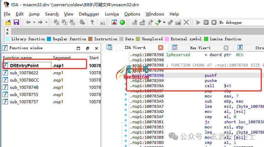The width and height of the screenshot is (264, 147).
Task: Open the View menu
Action: [69, 14]
